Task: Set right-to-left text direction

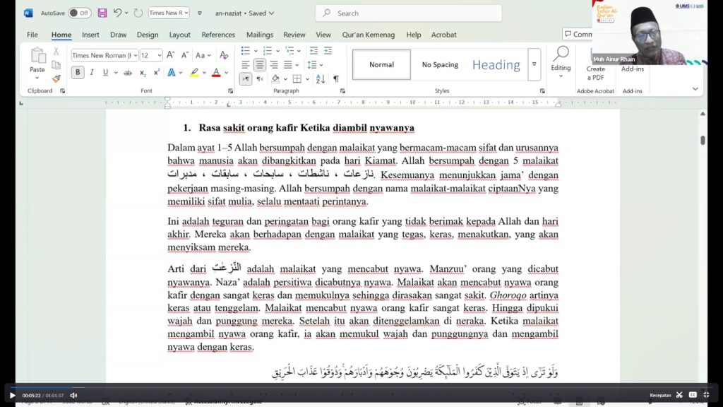Action: tap(260, 79)
